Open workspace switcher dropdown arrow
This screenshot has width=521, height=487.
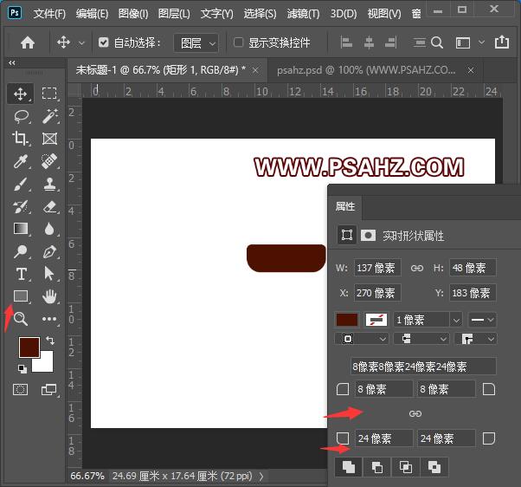pyautogui.click(x=481, y=42)
